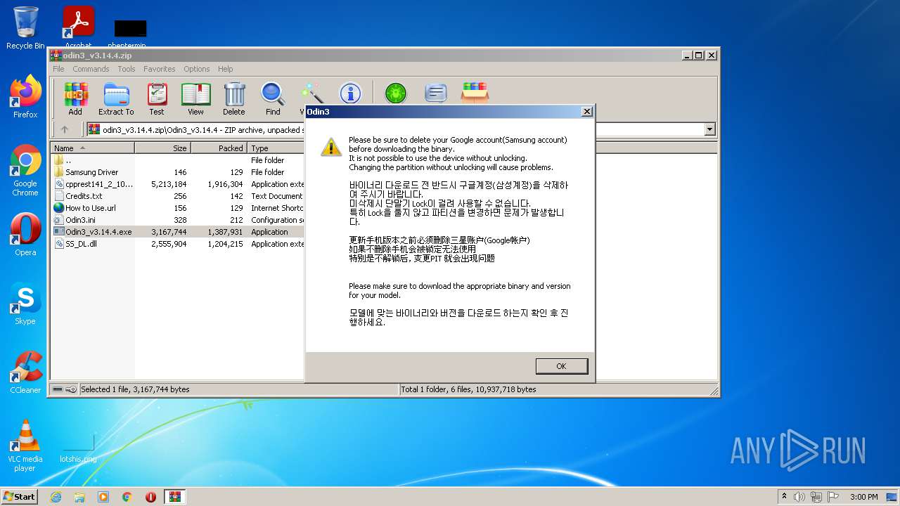Screen dimensions: 900x506
Task: Sort file list by Packed column
Action: [219, 148]
